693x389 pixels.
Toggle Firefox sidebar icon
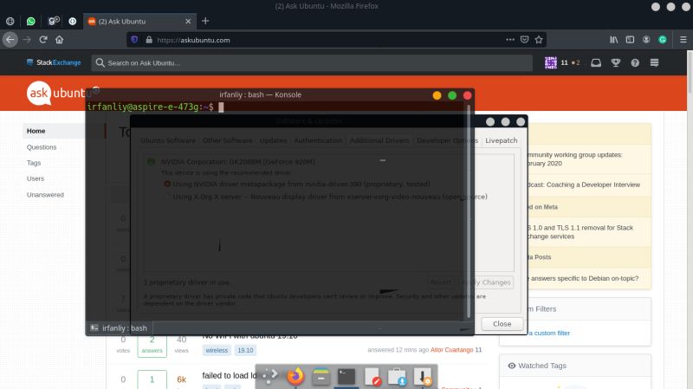(x=630, y=39)
